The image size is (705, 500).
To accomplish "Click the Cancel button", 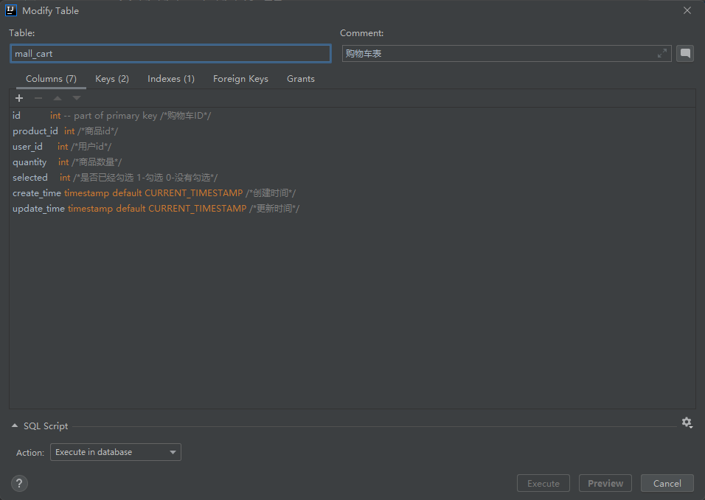I will [x=667, y=483].
